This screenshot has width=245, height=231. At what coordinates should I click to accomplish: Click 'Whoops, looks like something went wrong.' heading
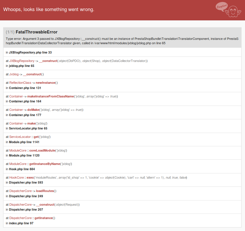point(49,10)
